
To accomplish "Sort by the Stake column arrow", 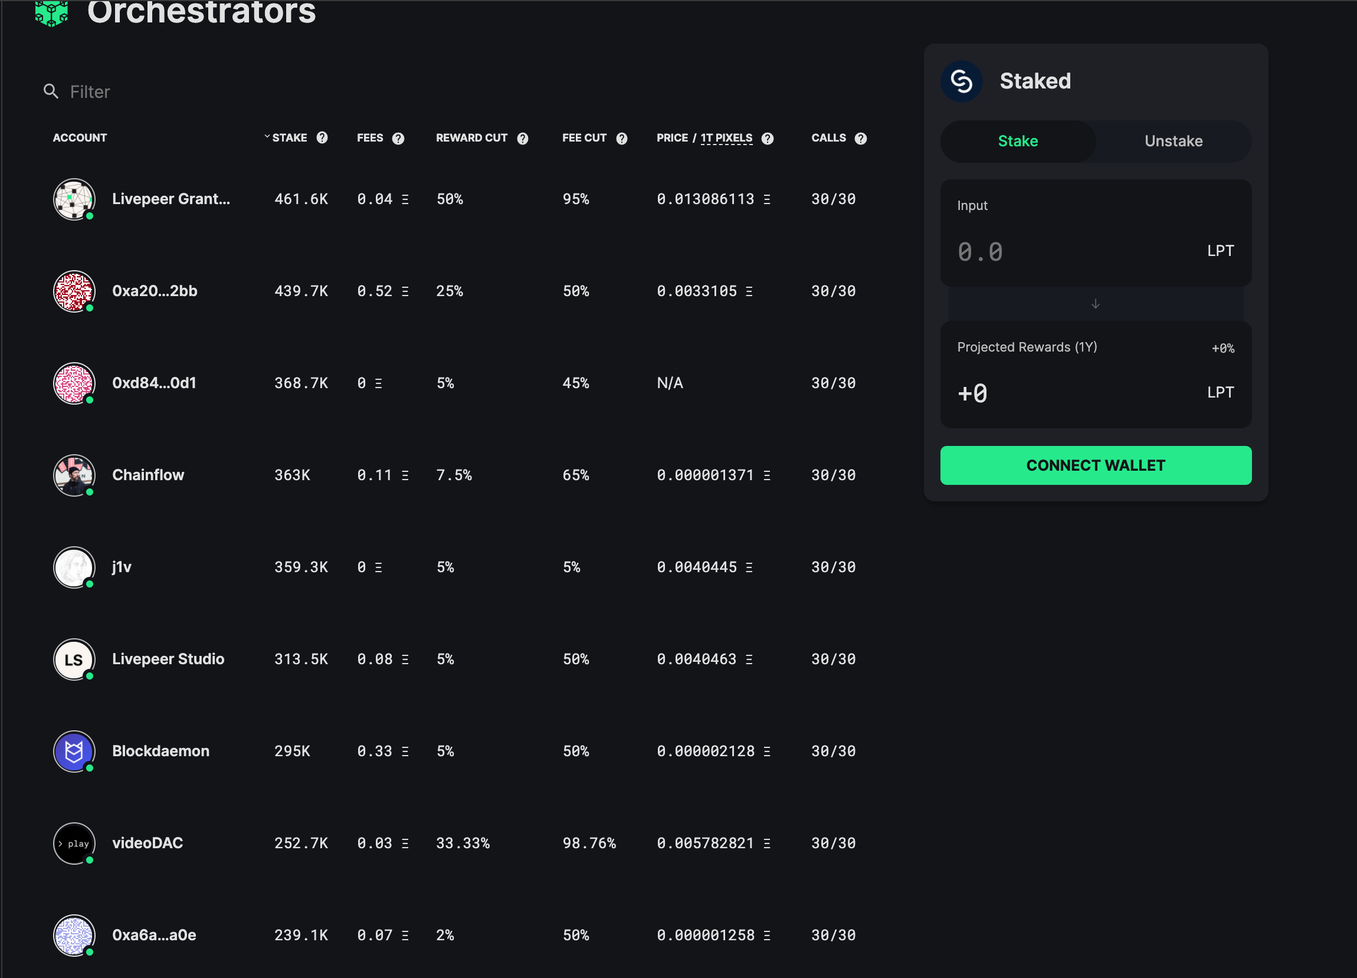I will click(x=267, y=137).
